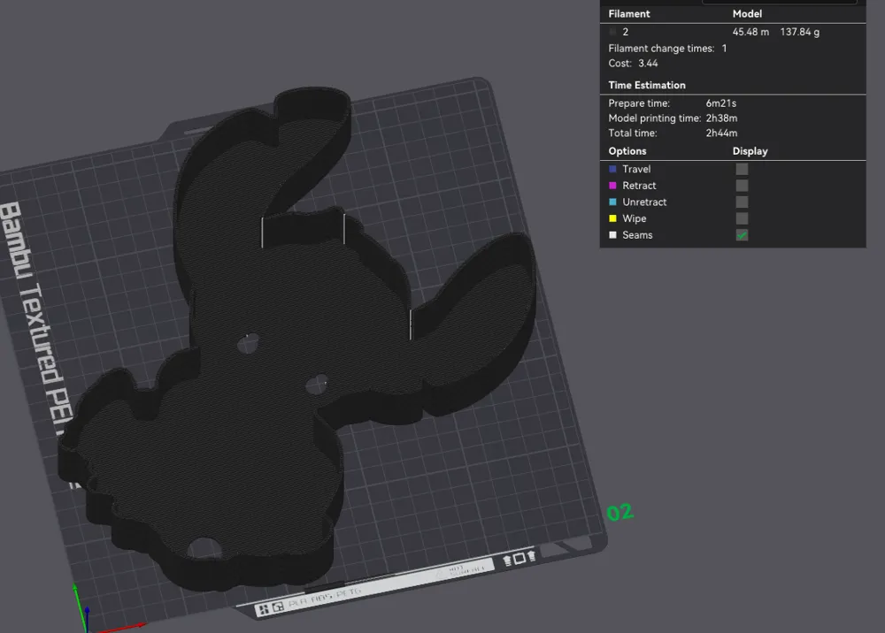Click the cyan Unretract color icon
Image resolution: width=885 pixels, height=633 pixels.
[612, 202]
